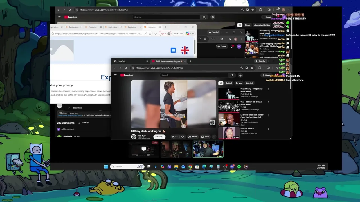Open guide menu in back YouTube window

coord(59,17)
